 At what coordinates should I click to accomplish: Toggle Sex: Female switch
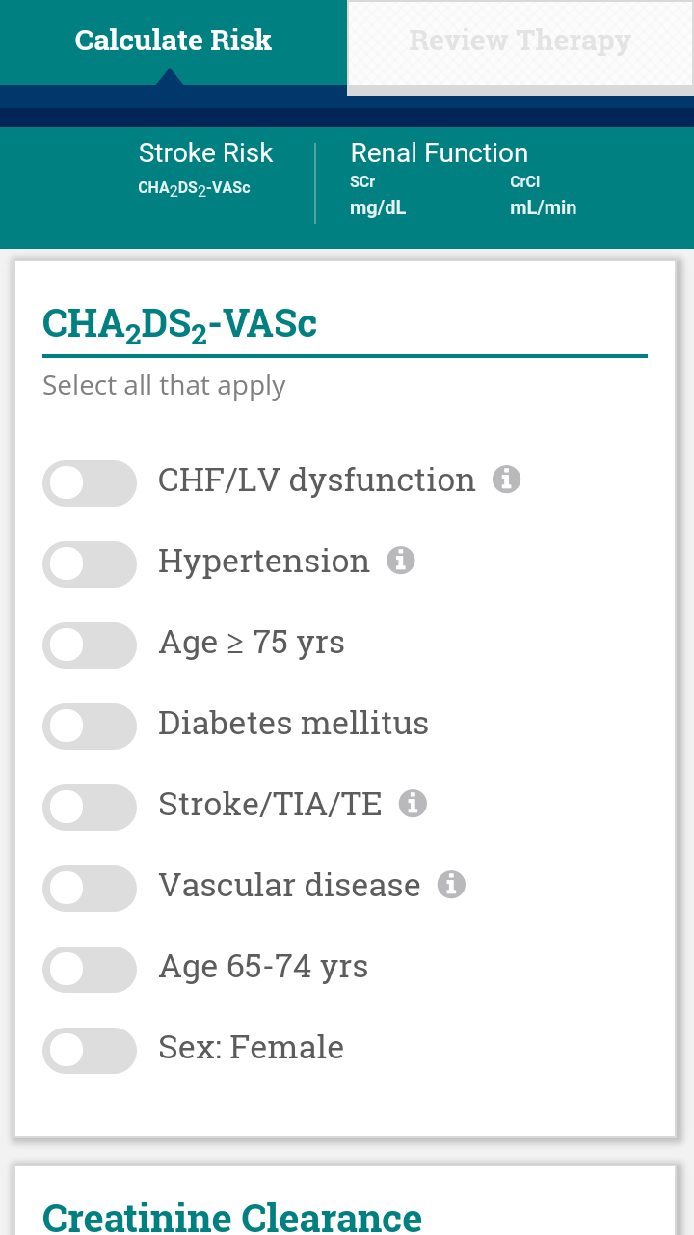[x=90, y=1051]
